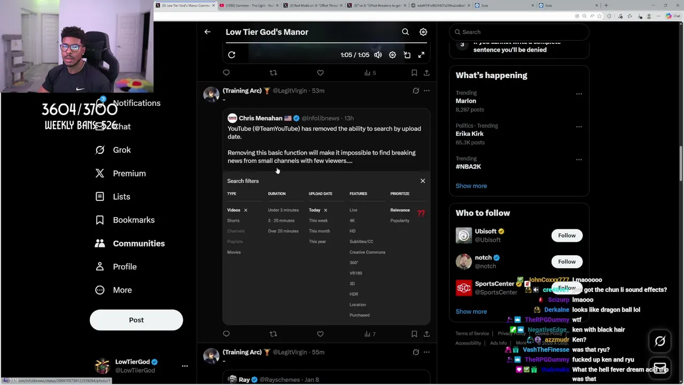Open the LowTierGod account switcher dots
Image resolution: width=684 pixels, height=385 pixels.
[185, 366]
